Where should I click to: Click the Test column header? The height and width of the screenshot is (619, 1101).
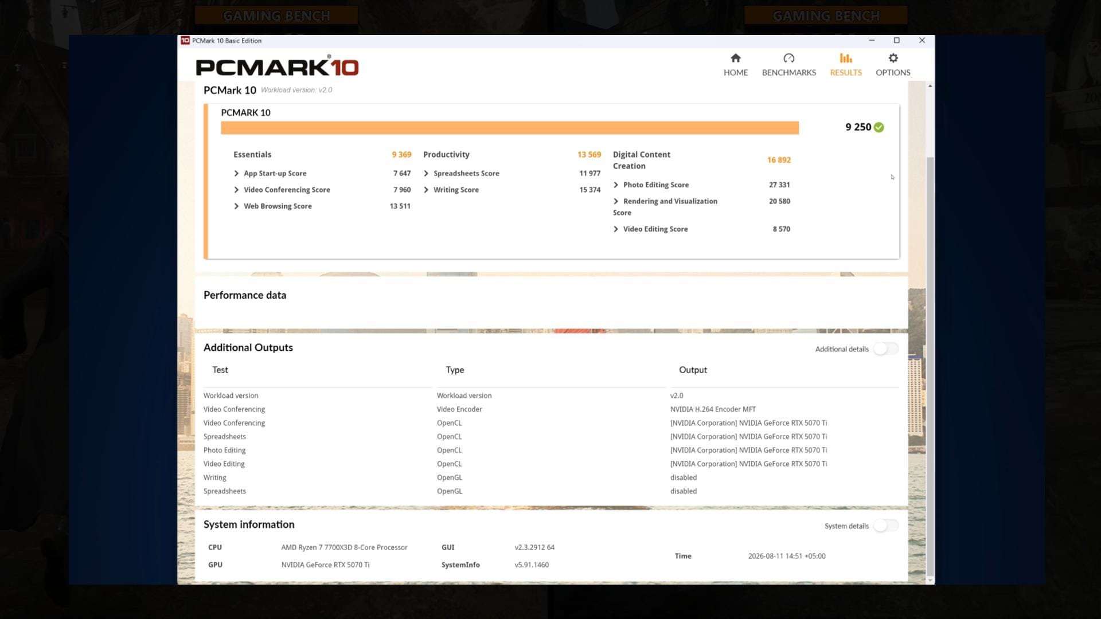point(220,370)
